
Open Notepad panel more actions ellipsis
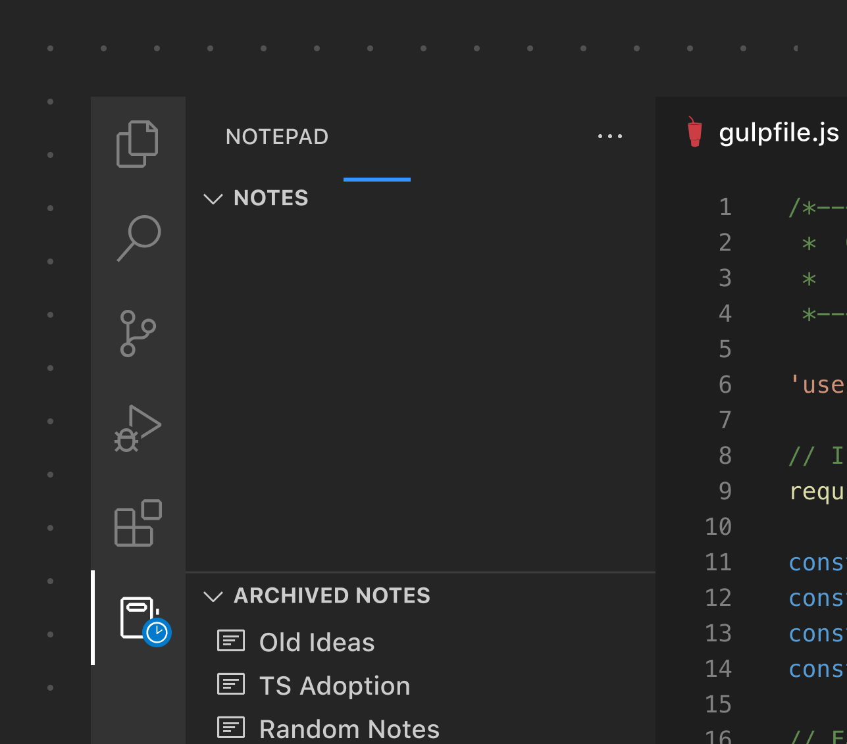tap(609, 137)
